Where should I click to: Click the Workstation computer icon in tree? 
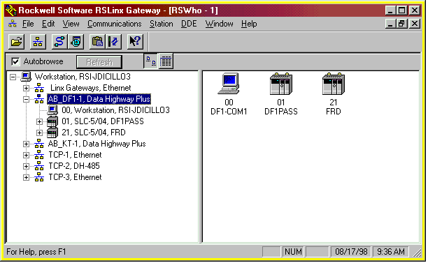pos(26,77)
